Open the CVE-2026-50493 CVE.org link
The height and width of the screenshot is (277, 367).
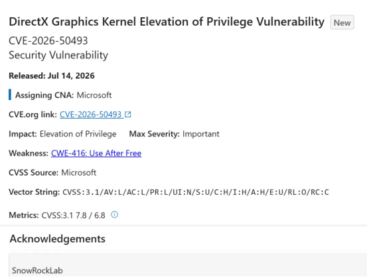click(x=90, y=114)
